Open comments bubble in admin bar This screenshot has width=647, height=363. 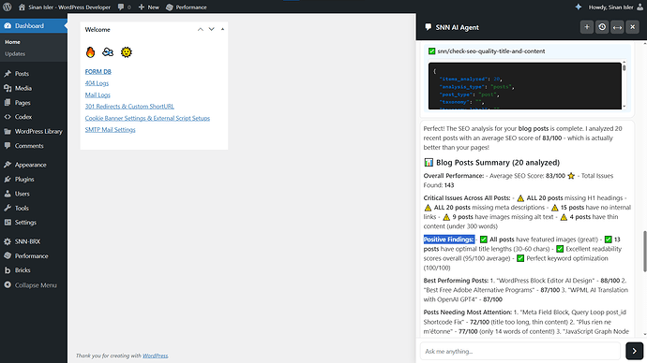point(124,7)
